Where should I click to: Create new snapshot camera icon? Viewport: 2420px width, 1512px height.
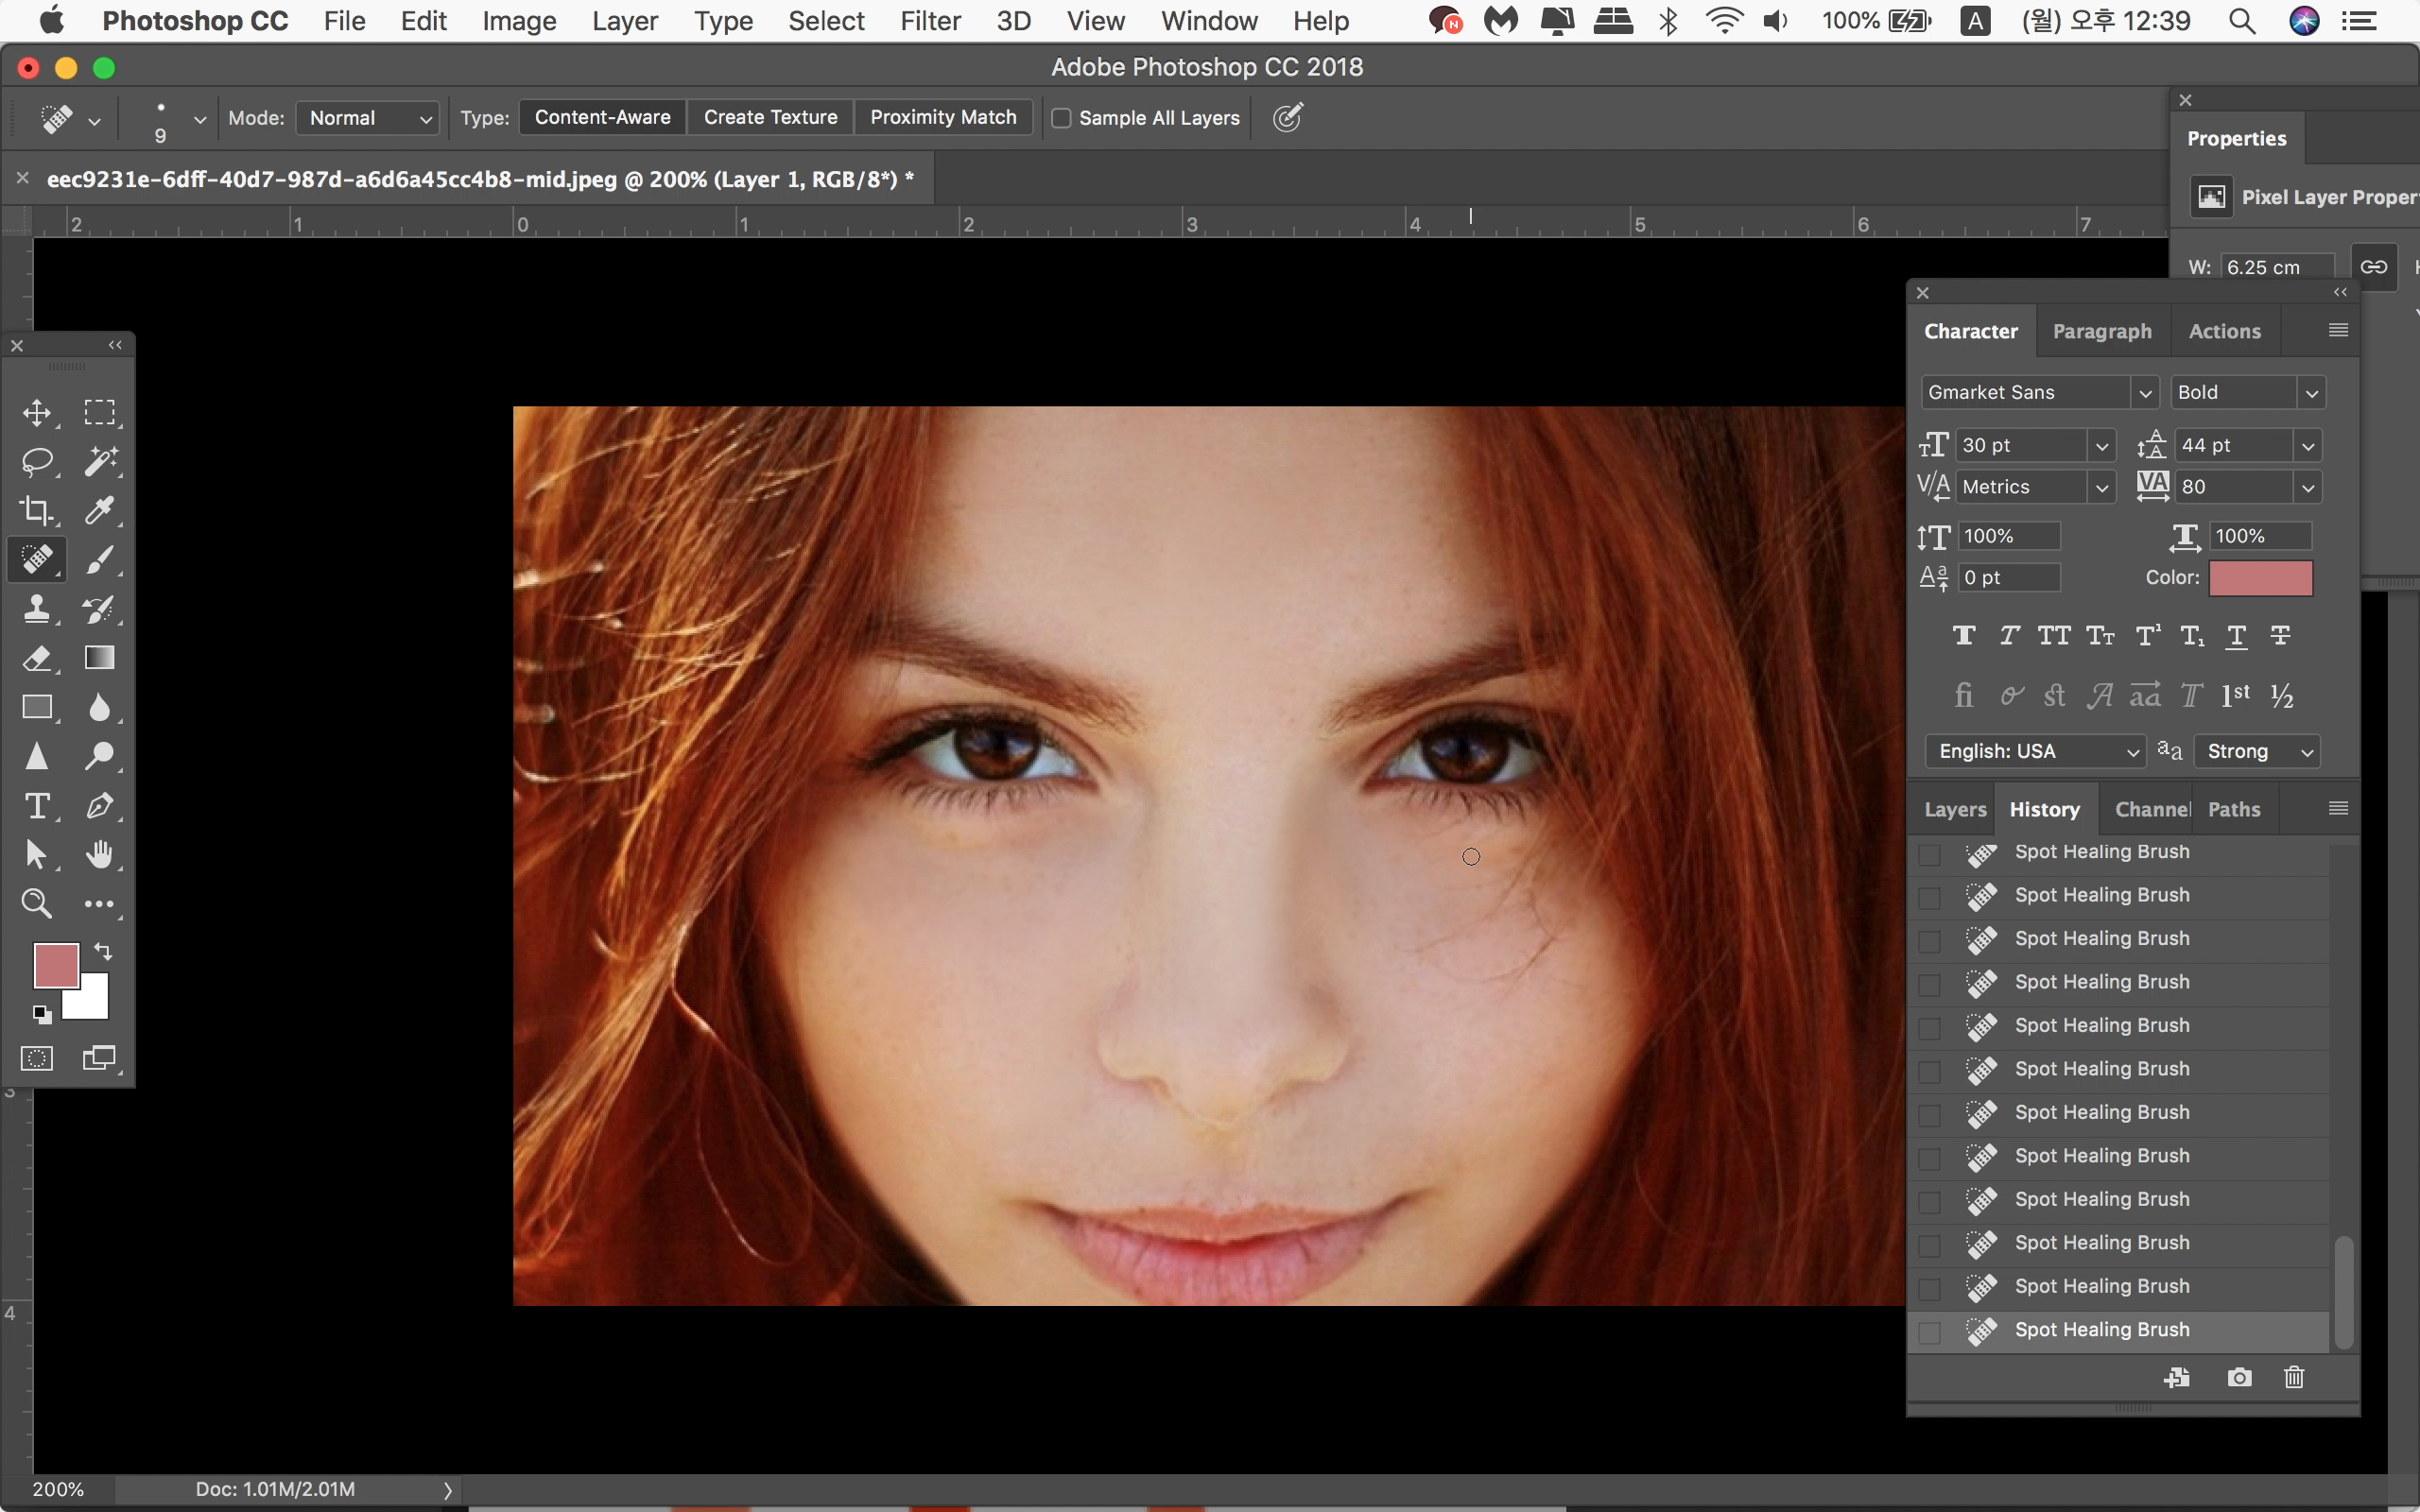point(2239,1378)
